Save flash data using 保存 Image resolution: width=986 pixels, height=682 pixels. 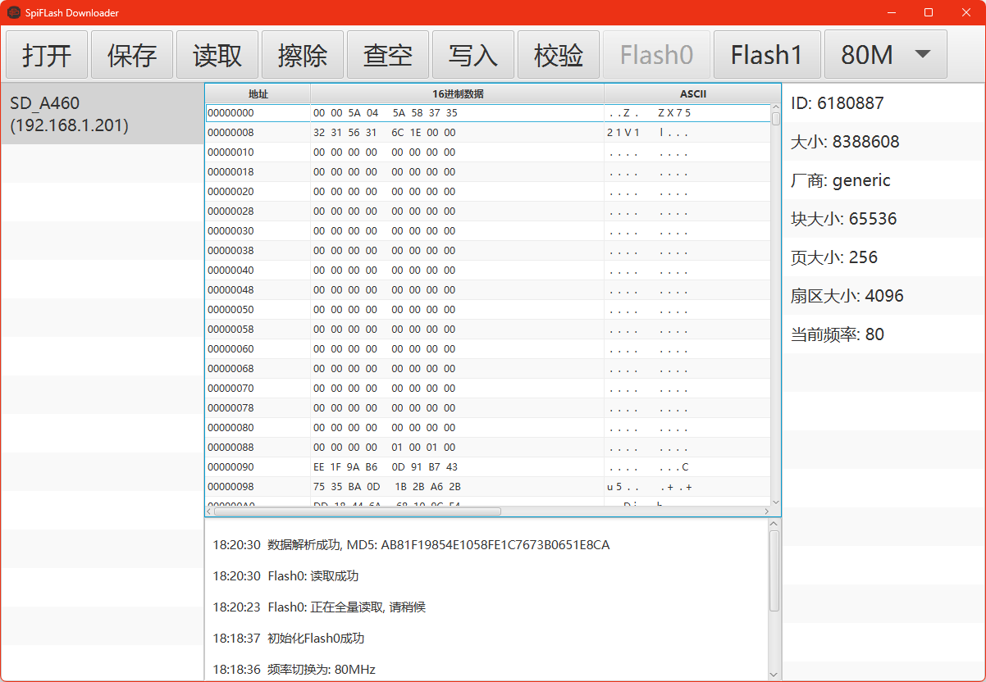131,54
